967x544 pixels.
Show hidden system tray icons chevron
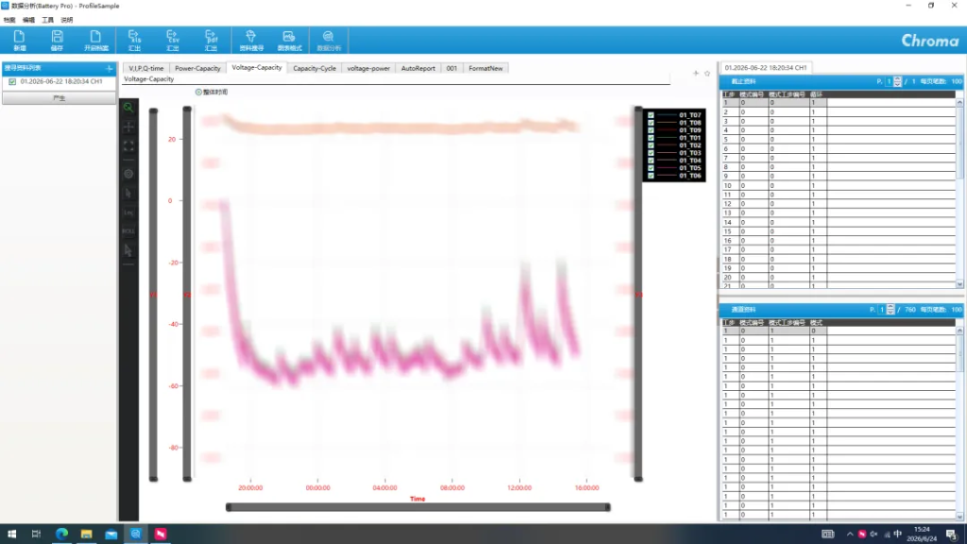pyautogui.click(x=850, y=535)
